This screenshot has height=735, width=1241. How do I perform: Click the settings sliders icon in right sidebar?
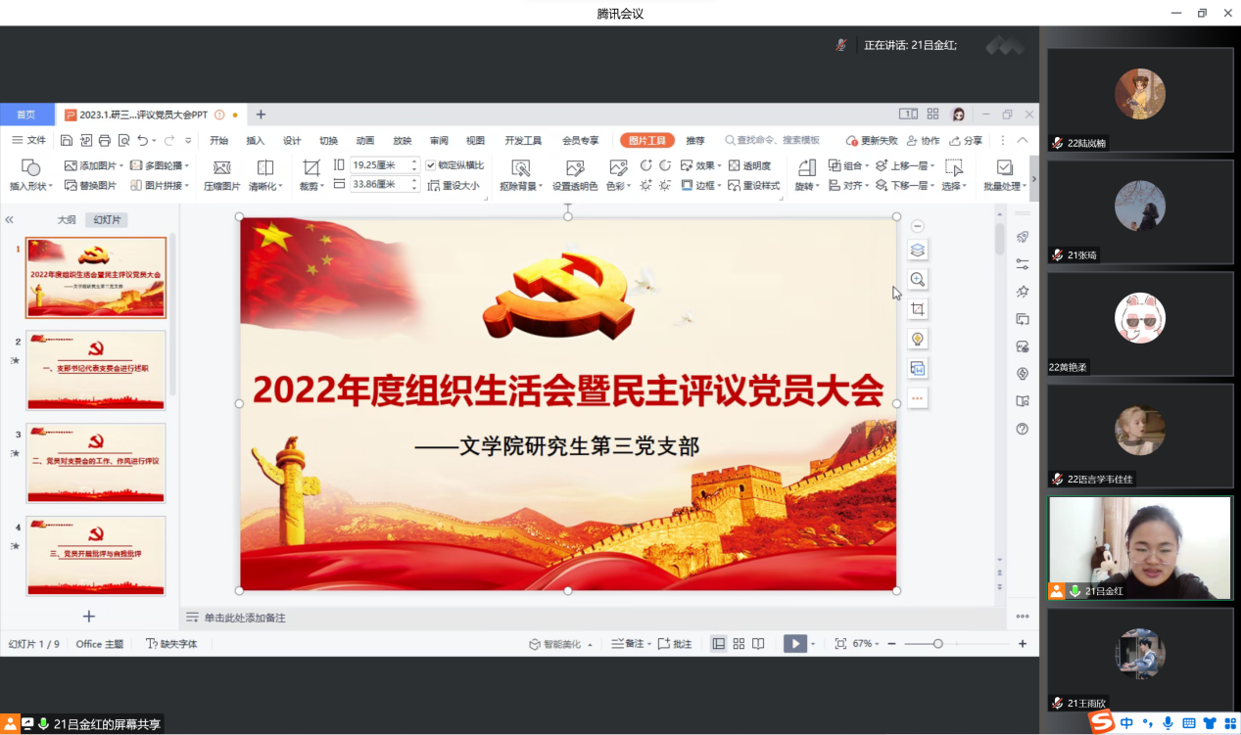tap(1023, 264)
